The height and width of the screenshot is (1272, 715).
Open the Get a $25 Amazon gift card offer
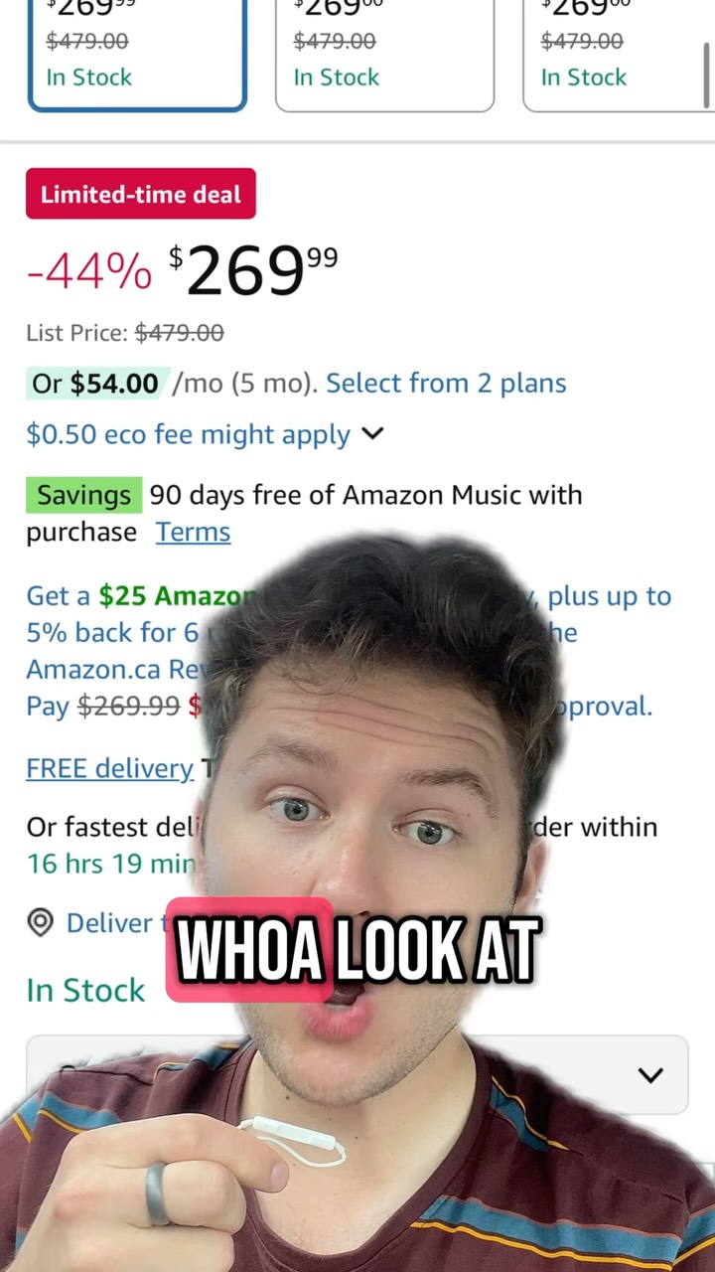(x=139, y=596)
